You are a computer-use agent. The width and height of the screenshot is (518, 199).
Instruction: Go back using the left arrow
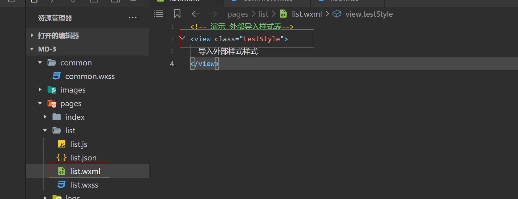(196, 14)
